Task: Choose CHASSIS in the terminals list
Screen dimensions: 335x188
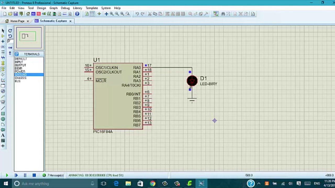Action: pyautogui.click(x=21, y=78)
